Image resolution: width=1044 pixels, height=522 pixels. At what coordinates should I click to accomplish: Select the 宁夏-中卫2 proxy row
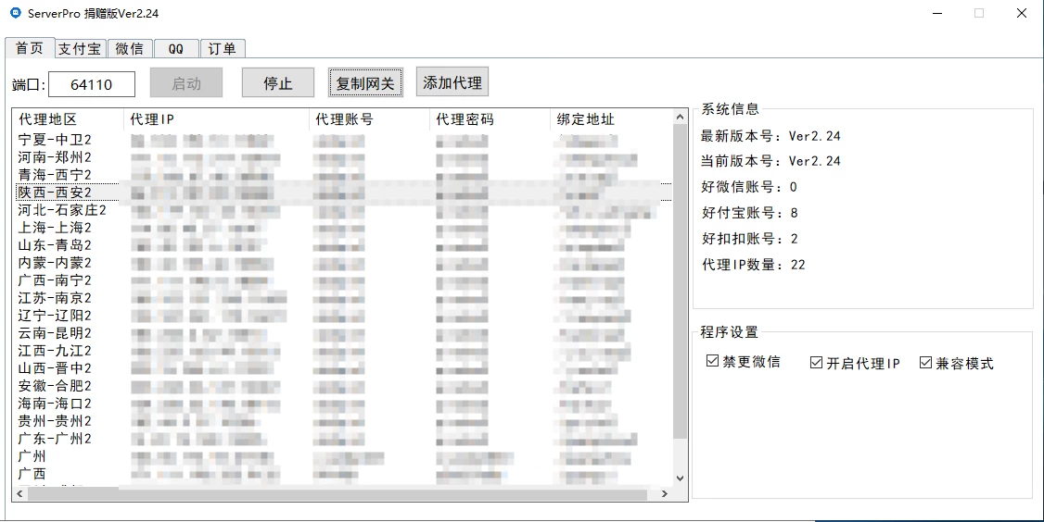pos(55,140)
